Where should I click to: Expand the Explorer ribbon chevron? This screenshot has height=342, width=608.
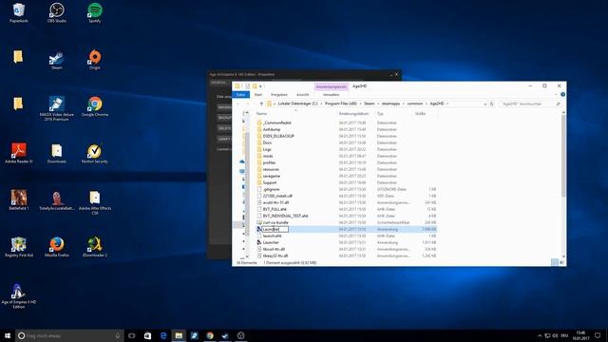tap(556, 94)
